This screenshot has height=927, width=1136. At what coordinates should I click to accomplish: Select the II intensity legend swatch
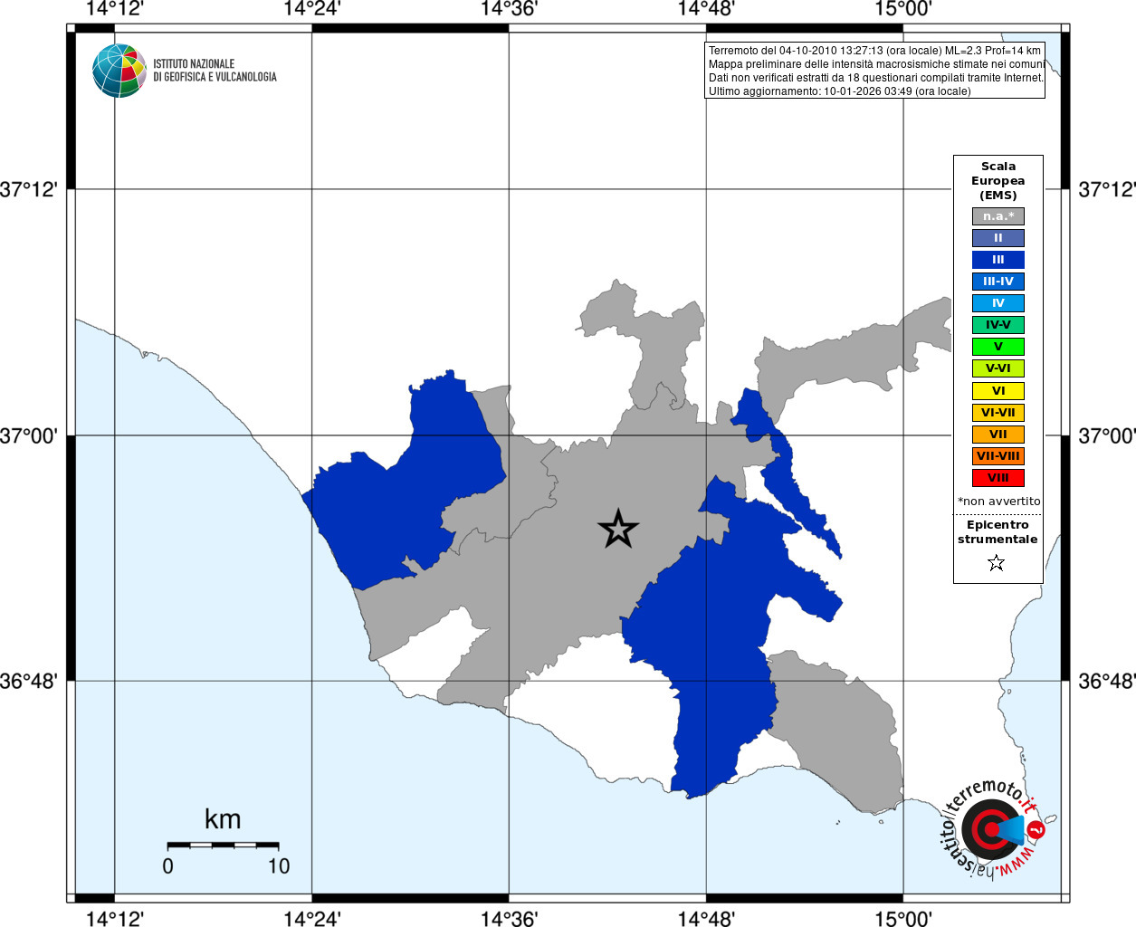(x=998, y=238)
